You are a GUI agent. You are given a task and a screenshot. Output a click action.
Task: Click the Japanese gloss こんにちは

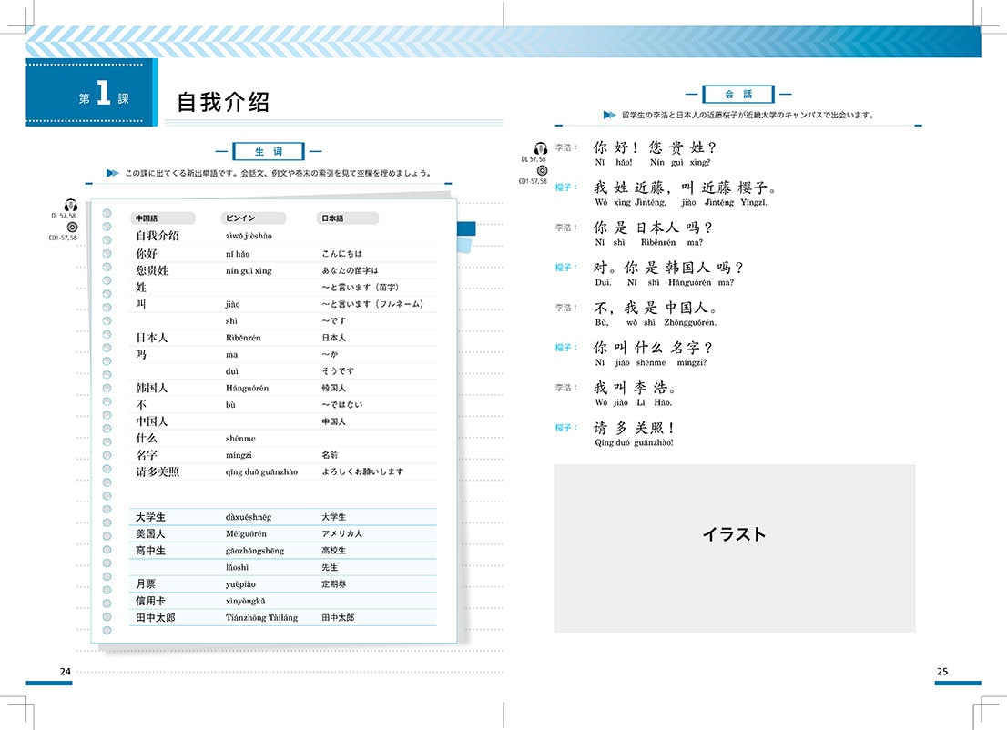341,254
